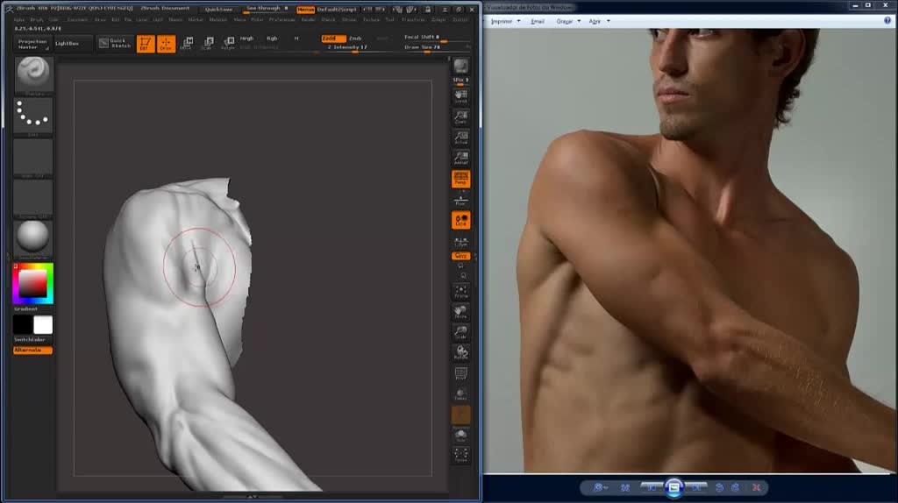Open the alpha selector slot

[x=33, y=157]
